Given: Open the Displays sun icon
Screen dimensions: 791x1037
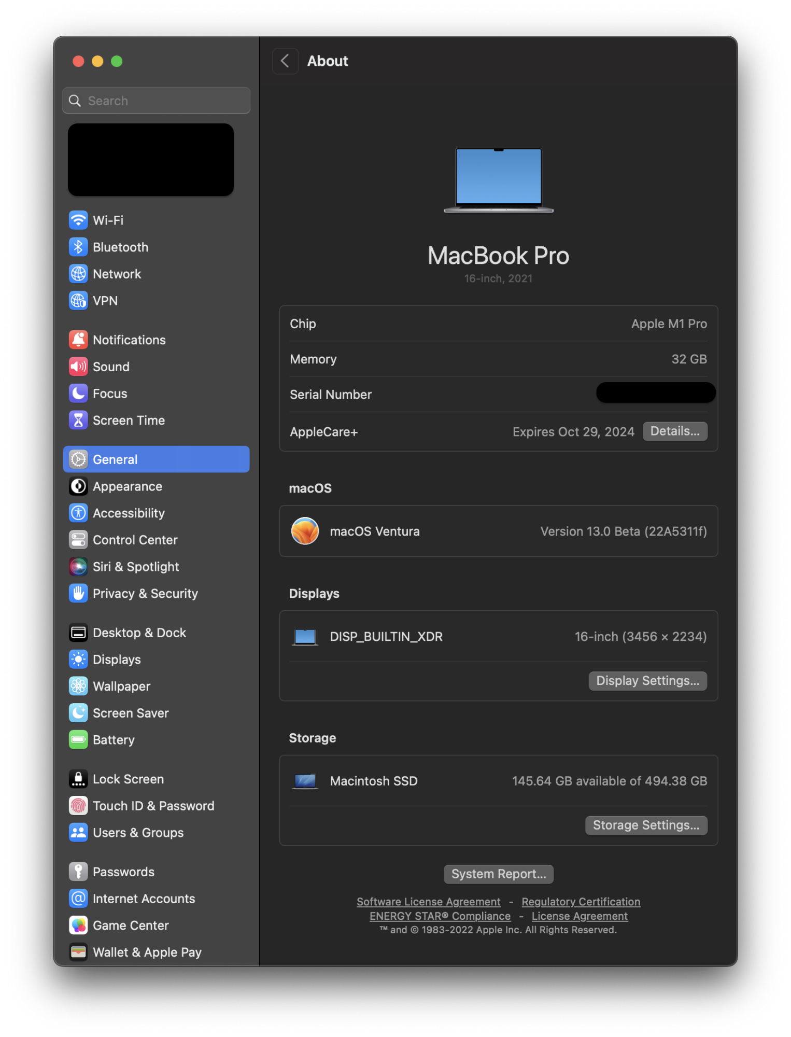Looking at the screenshot, I should click(x=78, y=660).
